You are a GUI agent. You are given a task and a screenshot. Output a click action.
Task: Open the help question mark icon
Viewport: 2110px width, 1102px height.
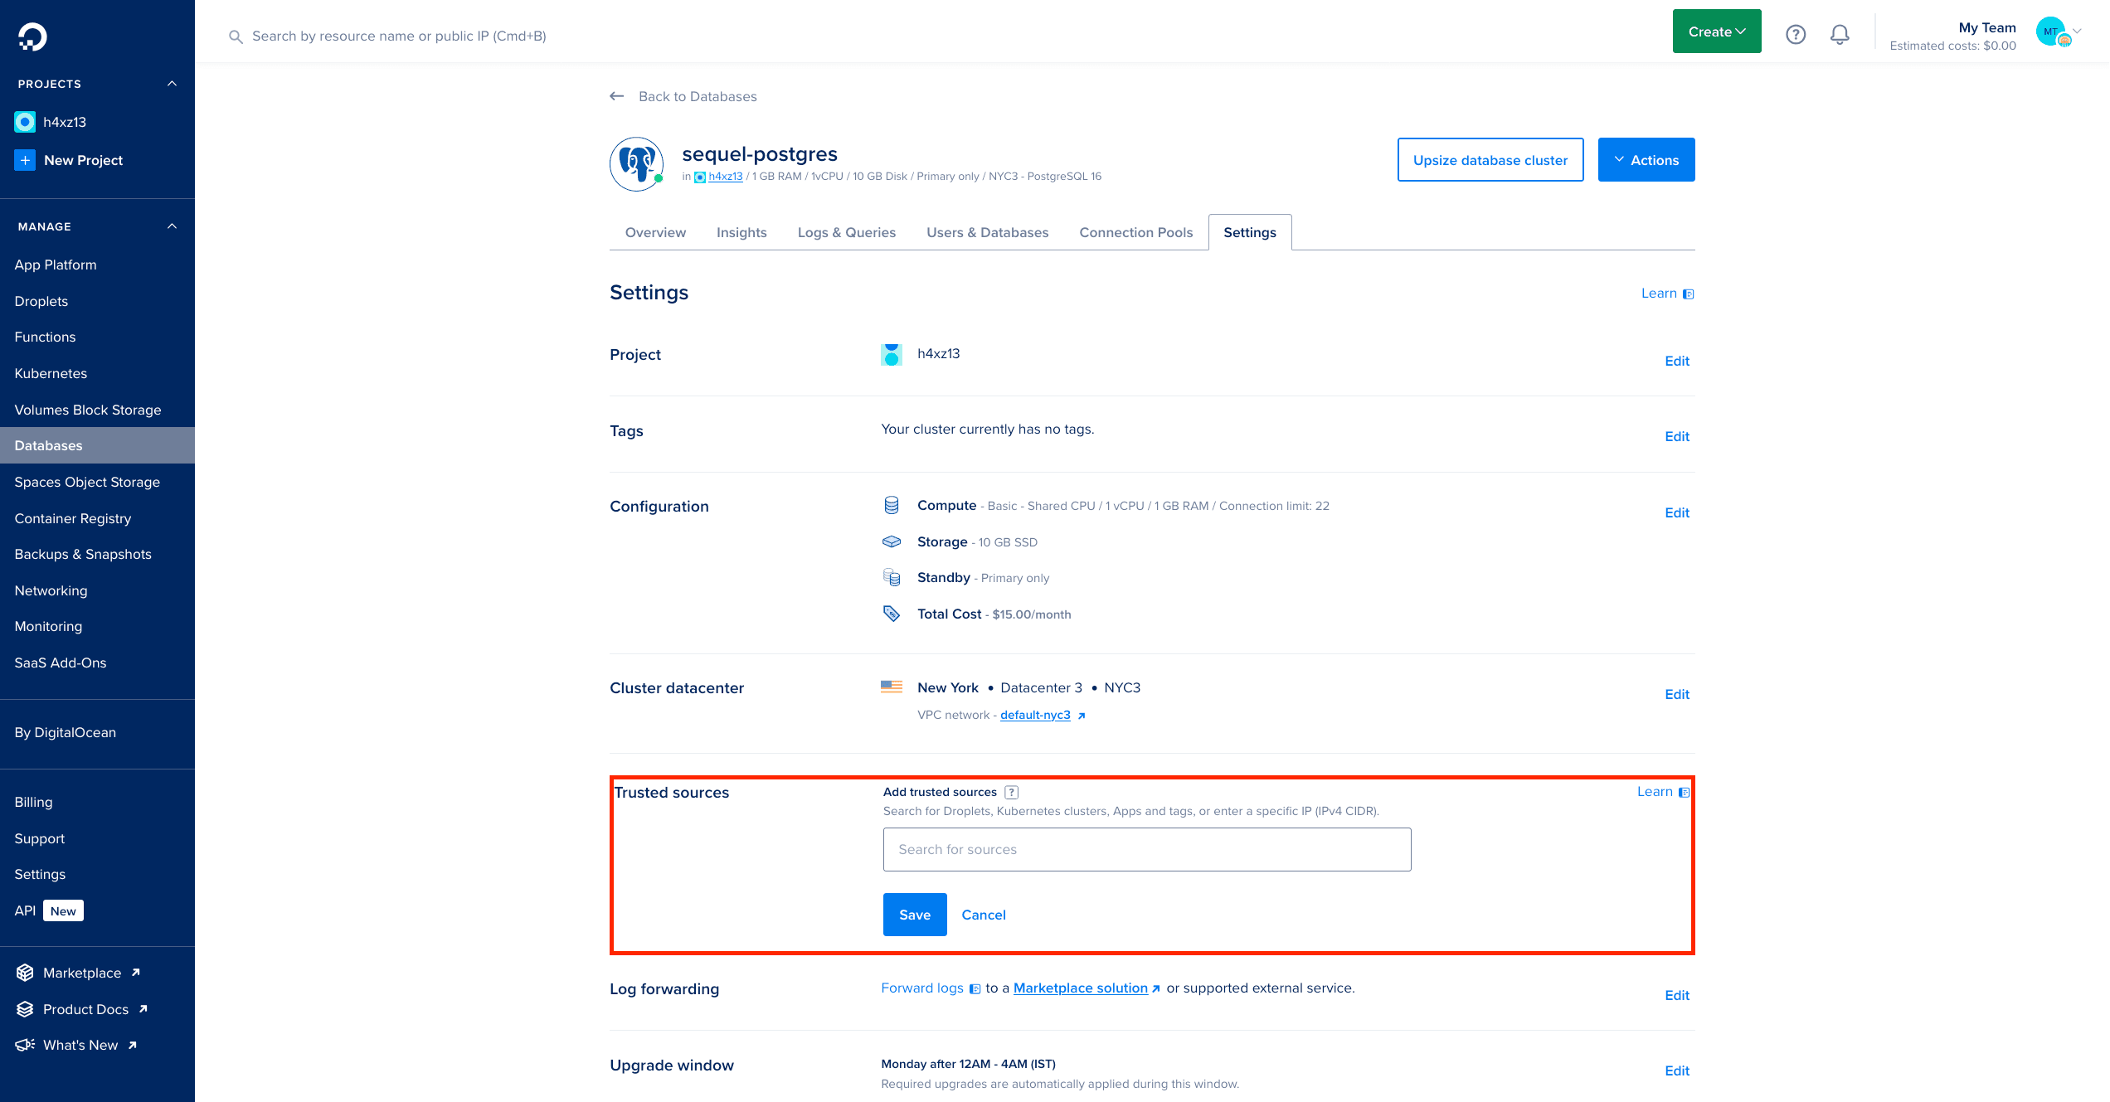point(1796,35)
